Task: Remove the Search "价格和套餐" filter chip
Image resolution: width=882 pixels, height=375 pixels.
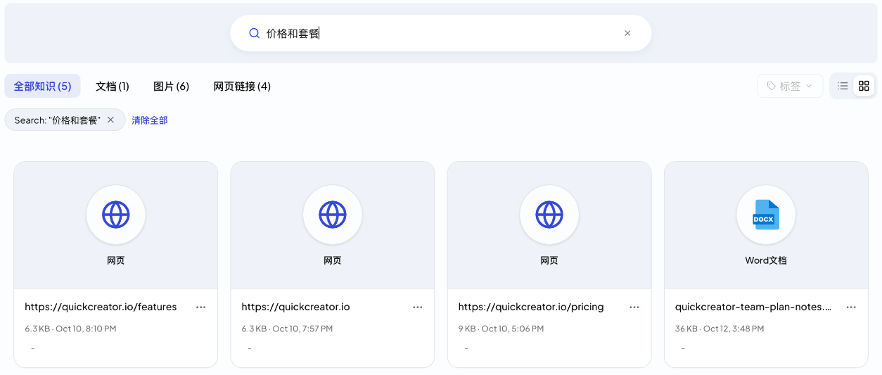Action: pyautogui.click(x=110, y=120)
